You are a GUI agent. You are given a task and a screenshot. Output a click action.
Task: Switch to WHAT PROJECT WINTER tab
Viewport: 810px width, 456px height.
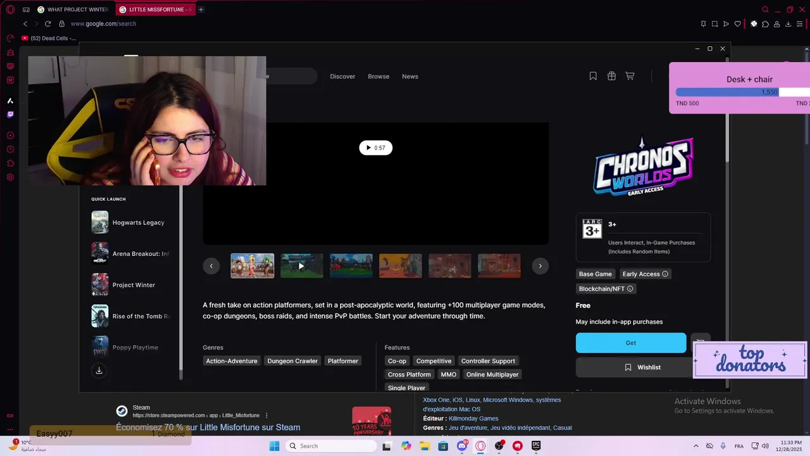[x=73, y=9]
